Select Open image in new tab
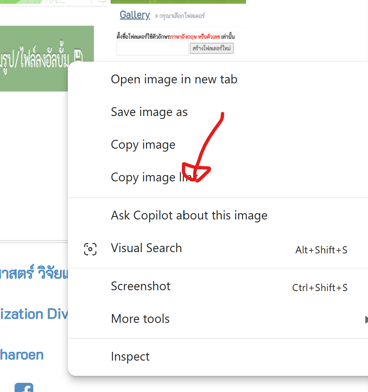 click(174, 79)
